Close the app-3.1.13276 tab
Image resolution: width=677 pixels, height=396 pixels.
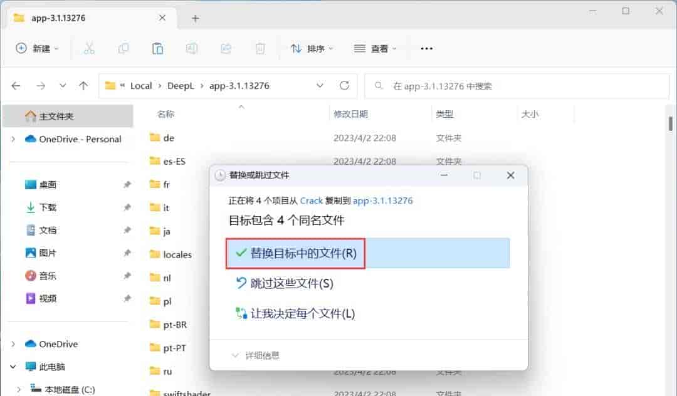(162, 18)
